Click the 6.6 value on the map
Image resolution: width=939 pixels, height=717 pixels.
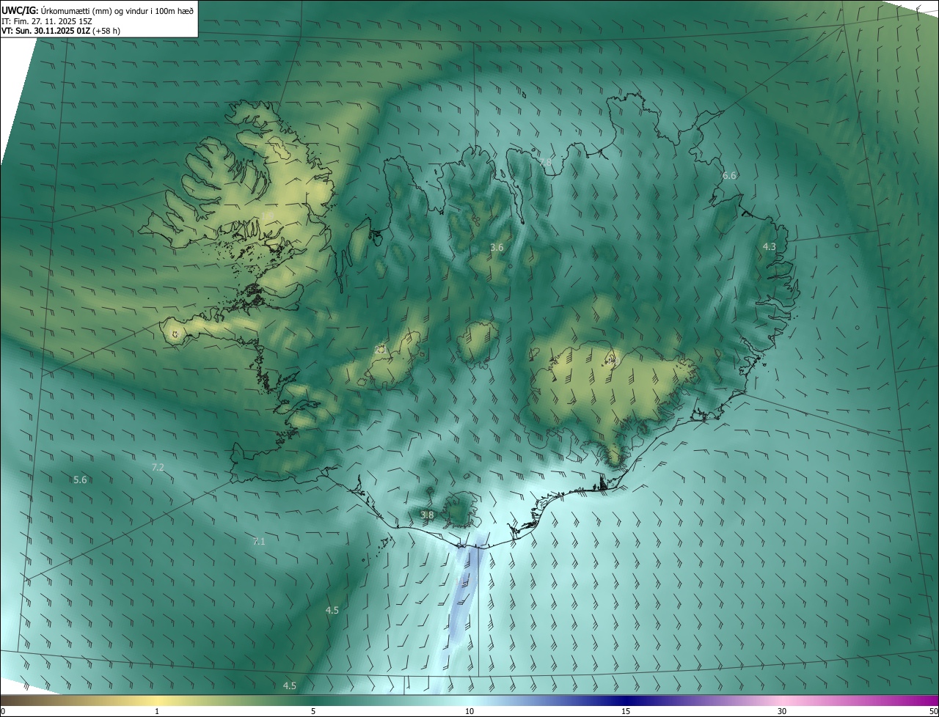point(729,175)
